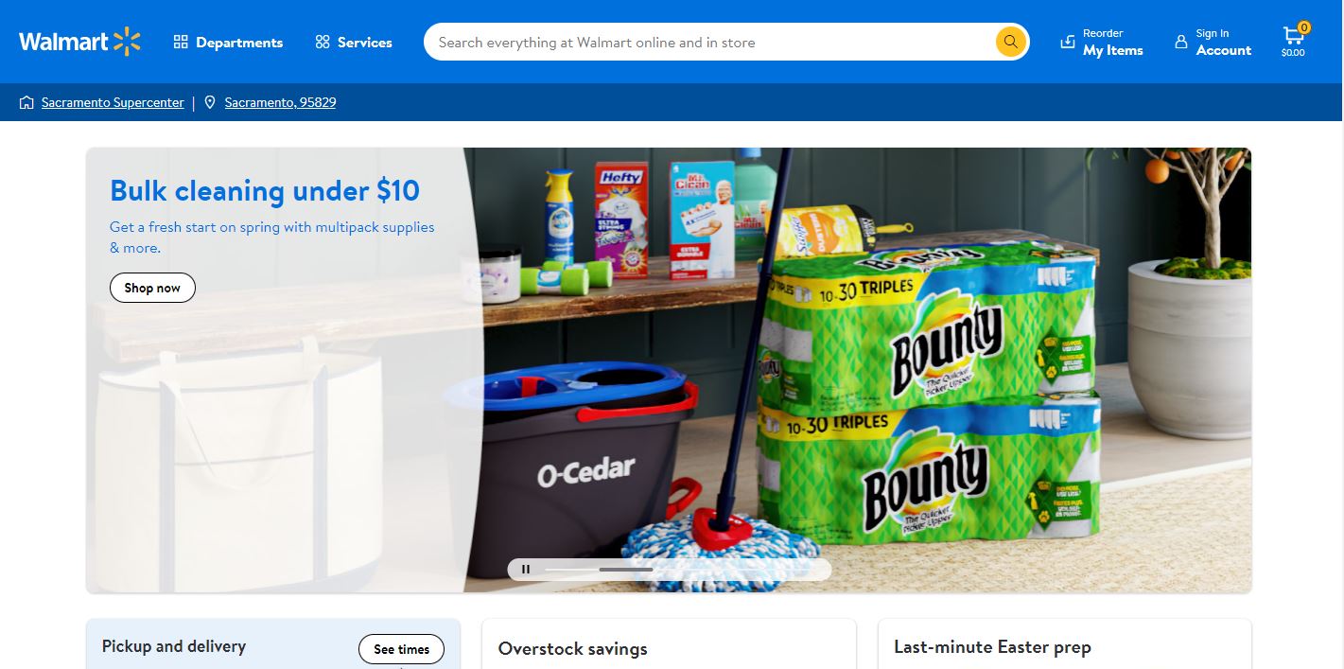This screenshot has width=1344, height=669.
Task: Pause the banner carousel
Action: pos(526,570)
